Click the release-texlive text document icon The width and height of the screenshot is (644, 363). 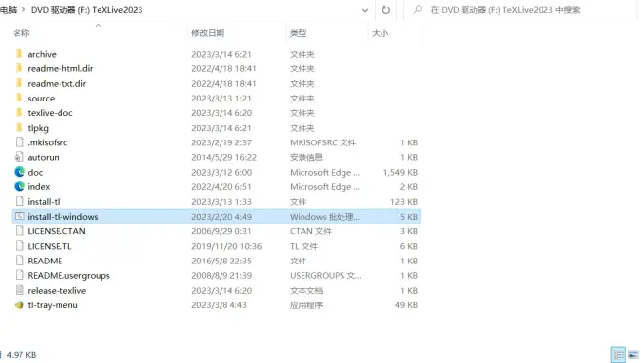pyautogui.click(x=20, y=290)
